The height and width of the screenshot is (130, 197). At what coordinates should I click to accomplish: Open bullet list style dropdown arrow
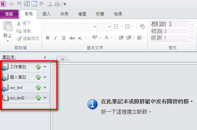(x=121, y=27)
